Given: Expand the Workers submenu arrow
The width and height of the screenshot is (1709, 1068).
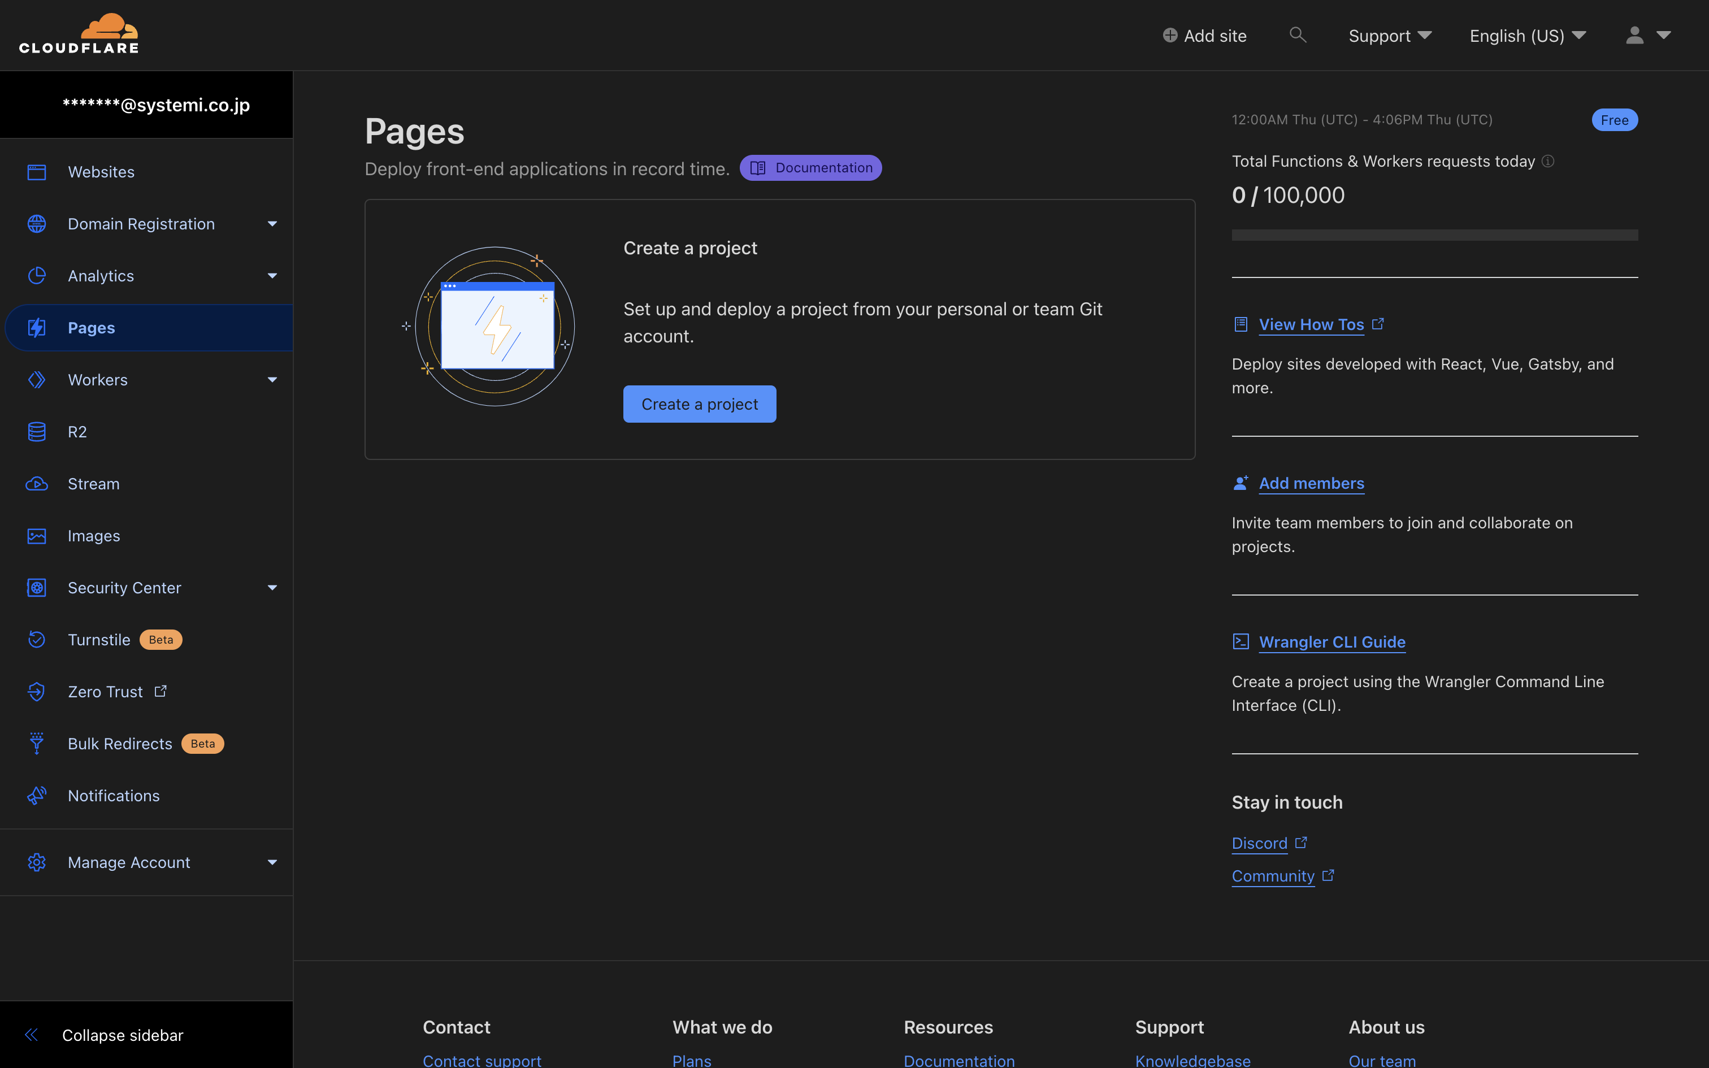Looking at the screenshot, I should coord(272,380).
